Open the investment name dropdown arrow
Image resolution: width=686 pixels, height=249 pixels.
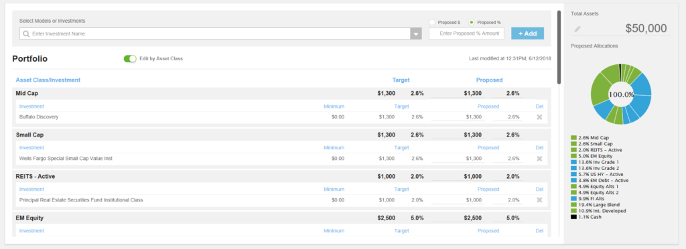point(415,33)
